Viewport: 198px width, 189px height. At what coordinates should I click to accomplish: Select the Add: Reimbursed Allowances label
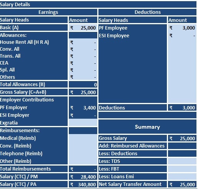coord(133,146)
